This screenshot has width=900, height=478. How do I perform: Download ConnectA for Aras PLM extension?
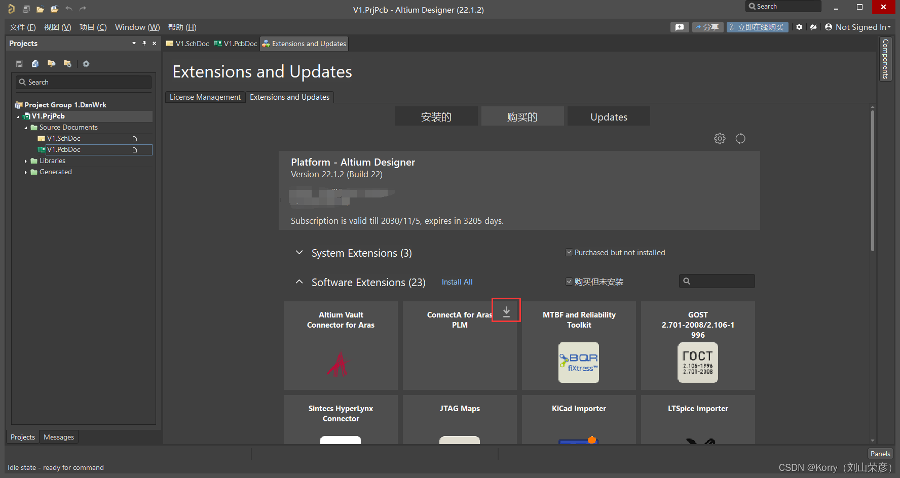pyautogui.click(x=506, y=311)
